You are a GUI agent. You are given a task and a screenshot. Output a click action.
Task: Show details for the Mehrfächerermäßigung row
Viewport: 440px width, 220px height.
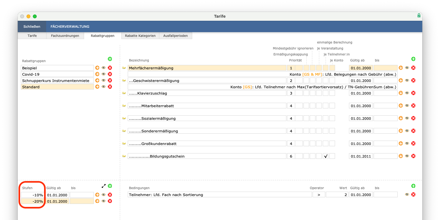click(407, 67)
